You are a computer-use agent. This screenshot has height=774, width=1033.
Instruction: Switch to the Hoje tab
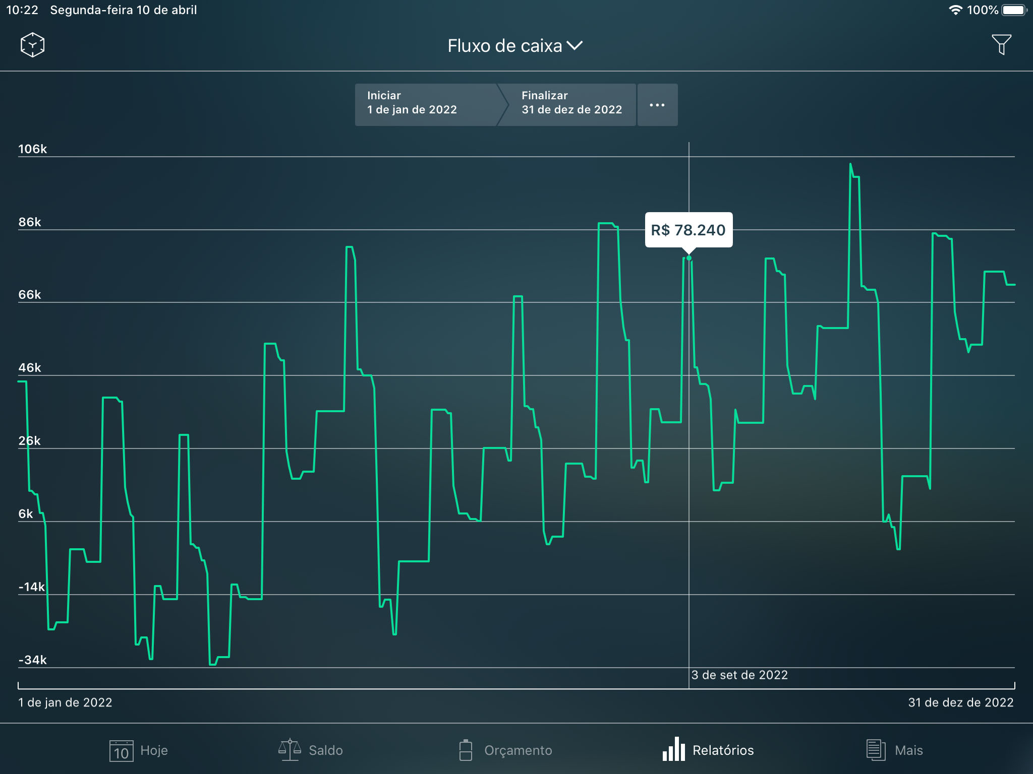[x=139, y=750]
